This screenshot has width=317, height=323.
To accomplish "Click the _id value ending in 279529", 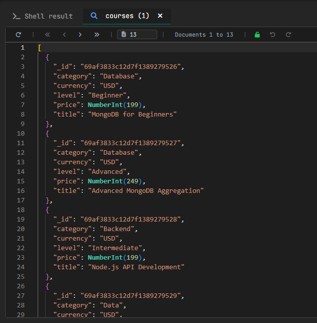I will (x=131, y=296).
